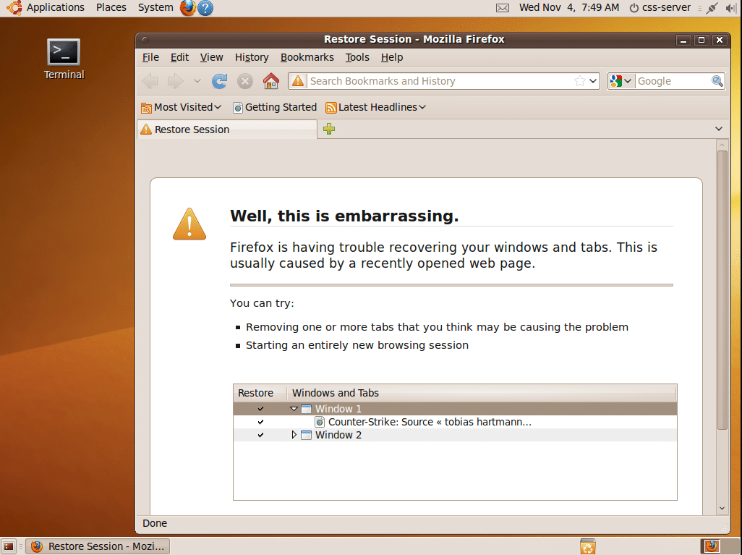The image size is (742, 555).
Task: Open the mail envelope indicator
Action: click(503, 7)
